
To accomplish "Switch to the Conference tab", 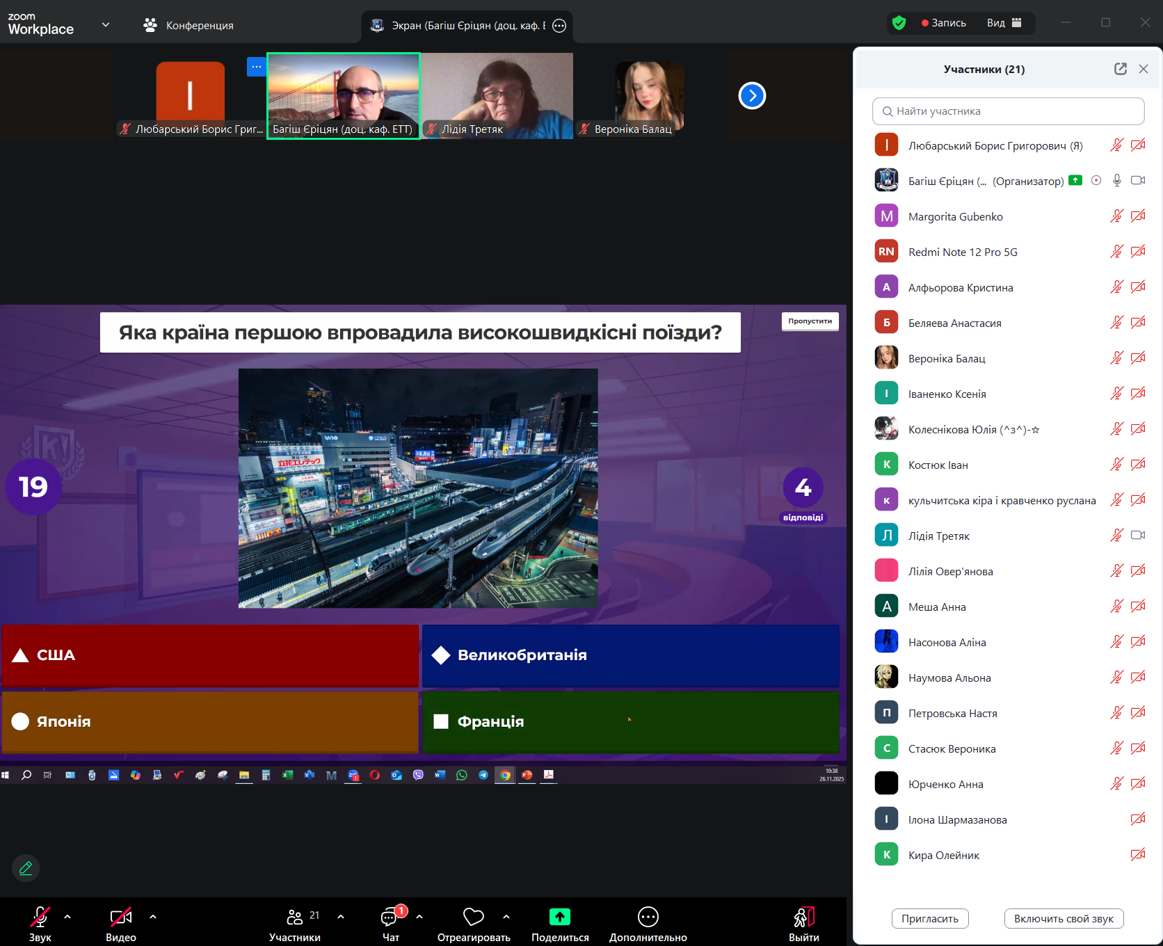I will click(189, 26).
